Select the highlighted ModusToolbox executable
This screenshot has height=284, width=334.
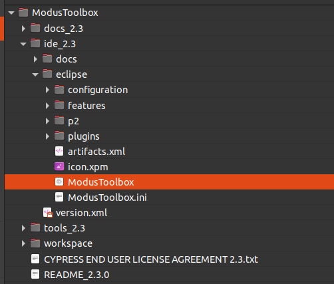tap(169, 182)
